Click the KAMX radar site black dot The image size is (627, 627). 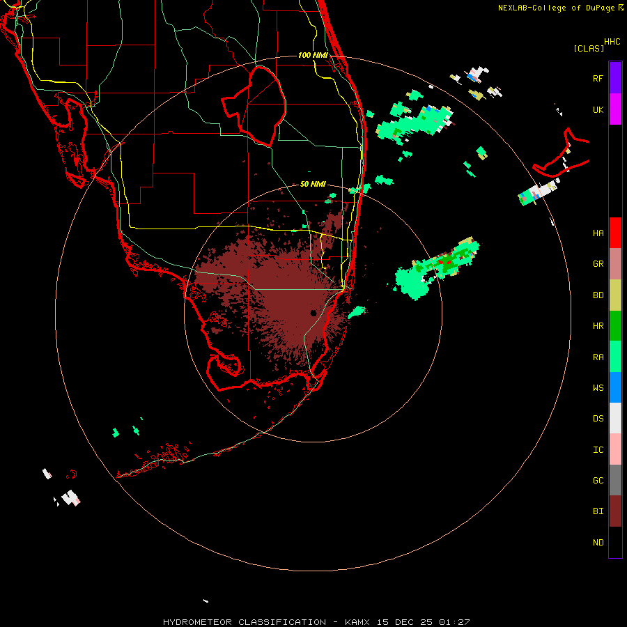(x=313, y=313)
